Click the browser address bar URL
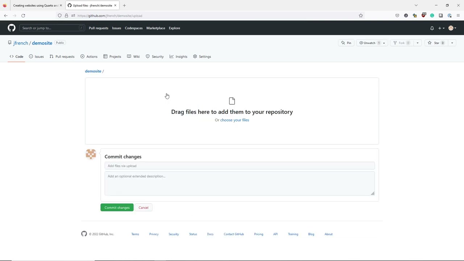Viewport: 464px width, 261px height. (110, 16)
